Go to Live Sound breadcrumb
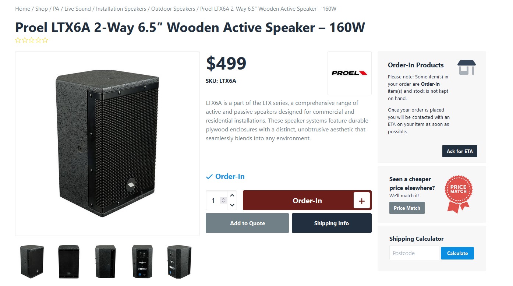This screenshot has height=286, width=513. coord(78,9)
